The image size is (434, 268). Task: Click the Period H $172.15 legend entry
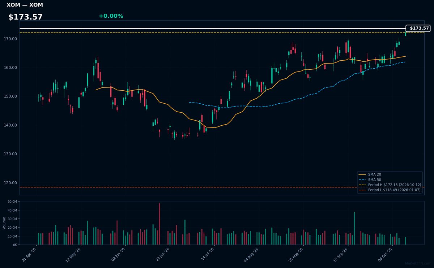point(390,185)
